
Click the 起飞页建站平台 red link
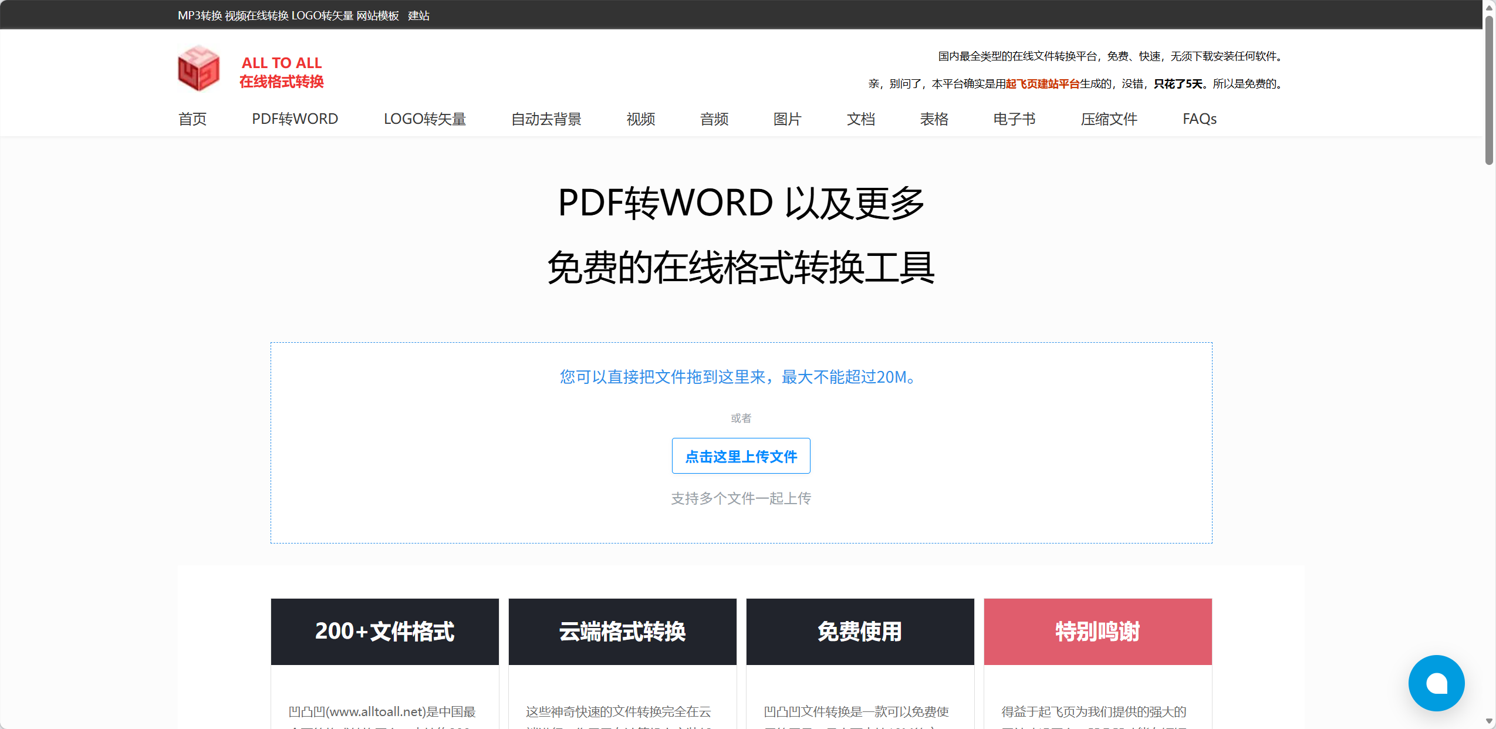pos(1043,84)
